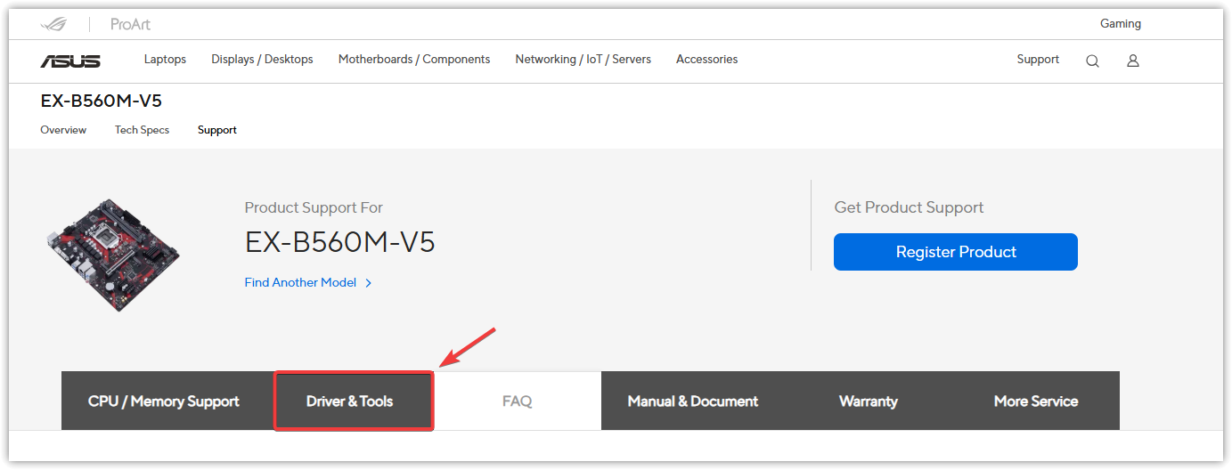Open the ProArt brand link
The image size is (1232, 470).
tap(130, 24)
